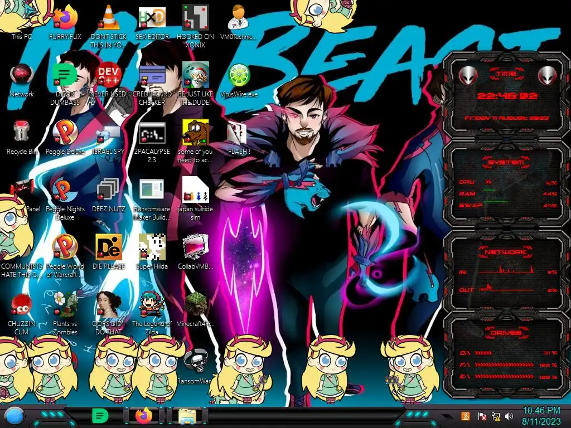Open the green chat app in taskbar

[x=100, y=416]
